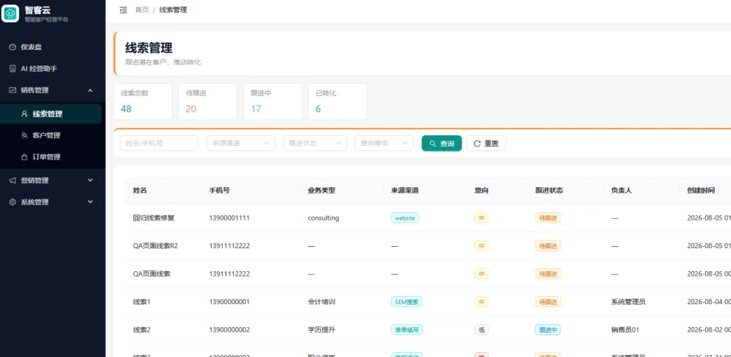
Task: Click the 跟进中 status tag for 线索2
Action: click(x=548, y=329)
